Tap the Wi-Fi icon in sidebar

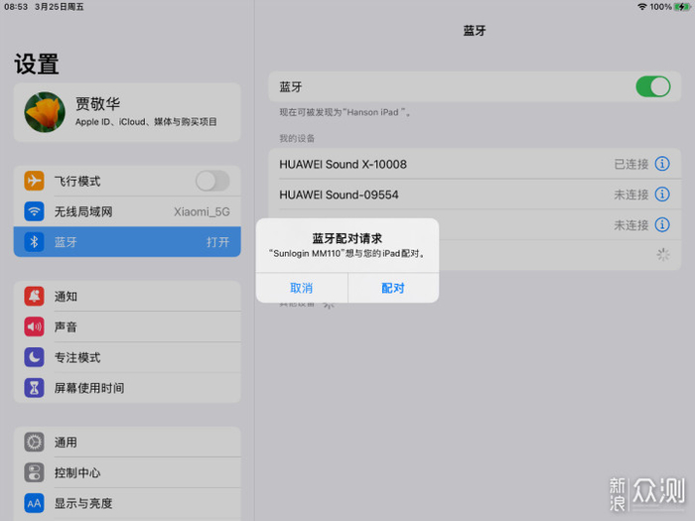point(34,211)
